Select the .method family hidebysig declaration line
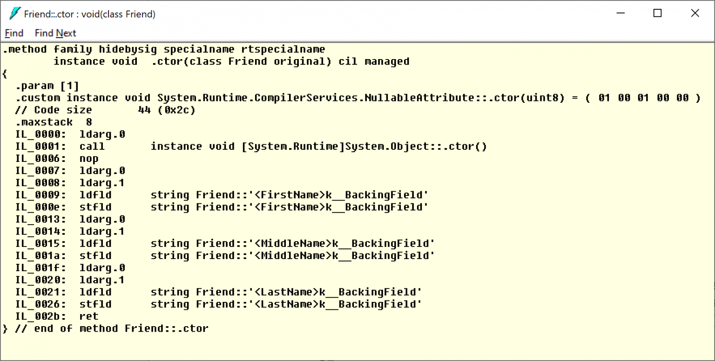The height and width of the screenshot is (361, 715). click(x=163, y=49)
